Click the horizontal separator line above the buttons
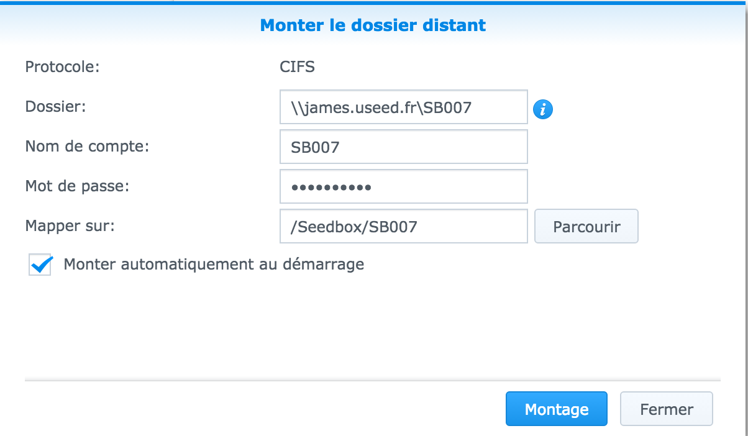The image size is (748, 436). pos(373,379)
